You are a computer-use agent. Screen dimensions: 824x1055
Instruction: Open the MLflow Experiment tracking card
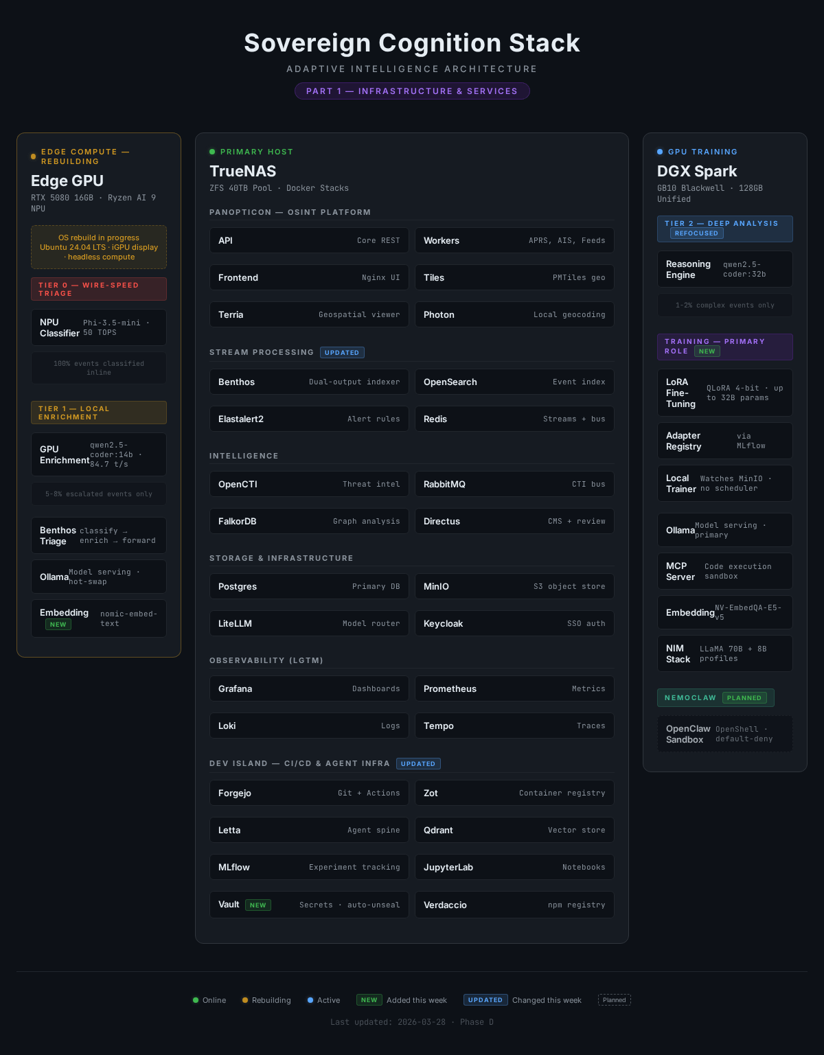pos(309,868)
